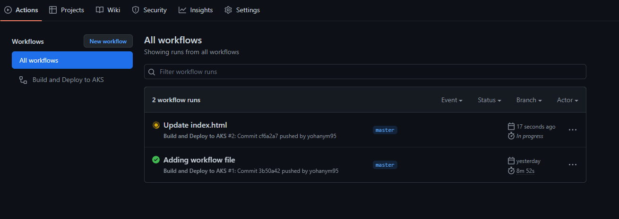The image size is (619, 219).
Task: Expand the Event filter dropdown
Action: click(x=452, y=100)
